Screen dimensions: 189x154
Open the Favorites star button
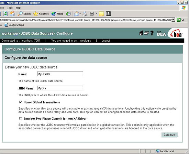coord(41,14)
